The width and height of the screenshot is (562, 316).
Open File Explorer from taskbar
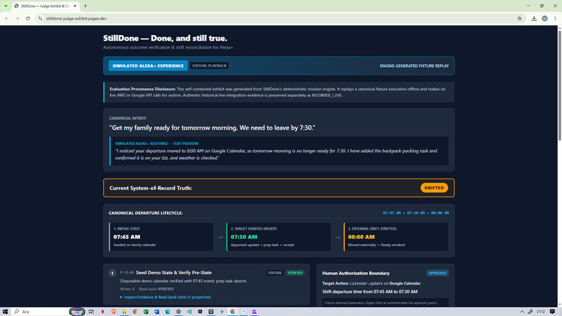coord(124,312)
